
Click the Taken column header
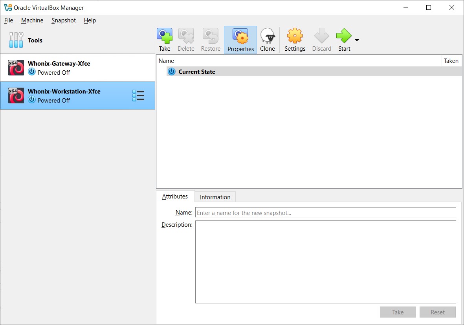pyautogui.click(x=451, y=61)
